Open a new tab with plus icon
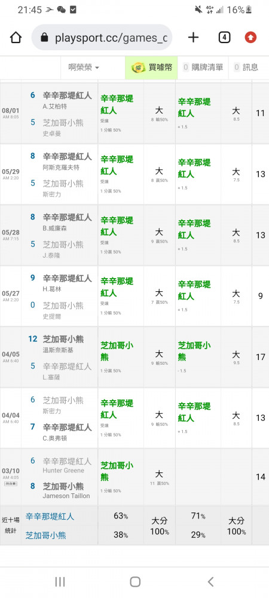The width and height of the screenshot is (269, 598). tap(194, 37)
